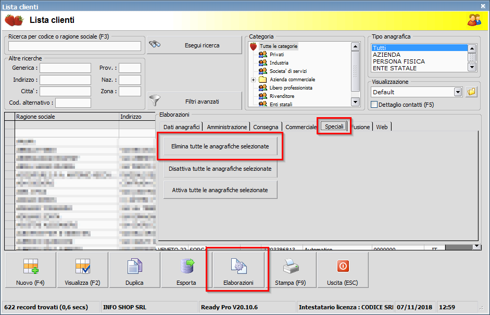The width and height of the screenshot is (490, 315).
Task: Click the Generica search field
Action: (65, 68)
